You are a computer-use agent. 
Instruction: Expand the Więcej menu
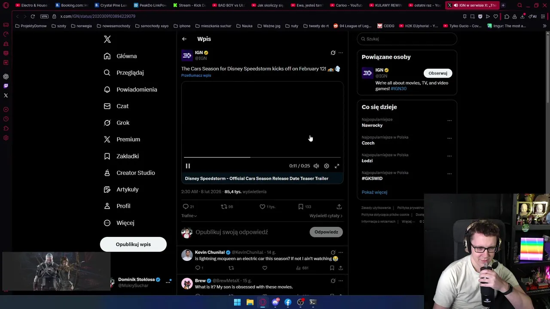119,223
